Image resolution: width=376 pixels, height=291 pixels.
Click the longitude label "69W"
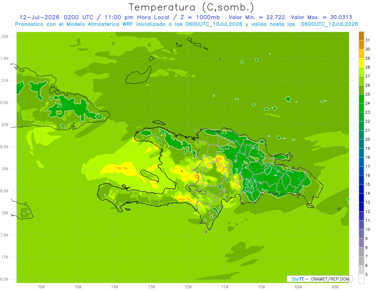[298, 287]
